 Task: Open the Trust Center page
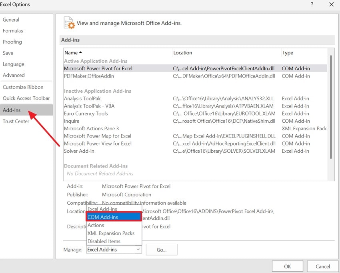tap(16, 121)
